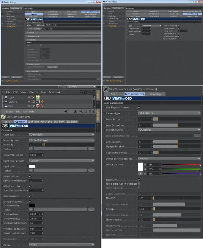203x248 pixels.
Task: Open the Light type Omni light dropdown
Action: coord(62,134)
